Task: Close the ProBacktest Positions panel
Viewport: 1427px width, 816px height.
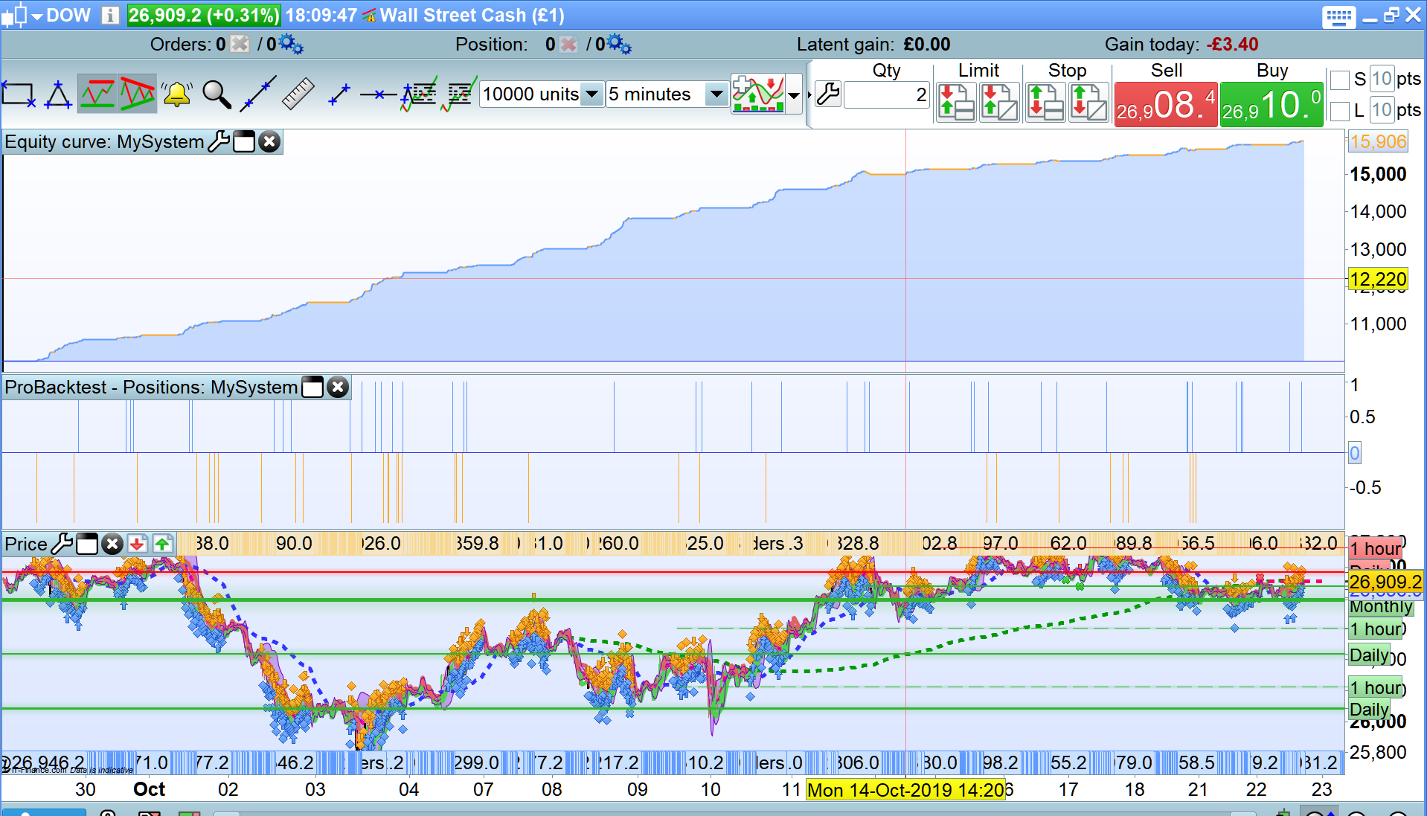Action: (x=338, y=387)
